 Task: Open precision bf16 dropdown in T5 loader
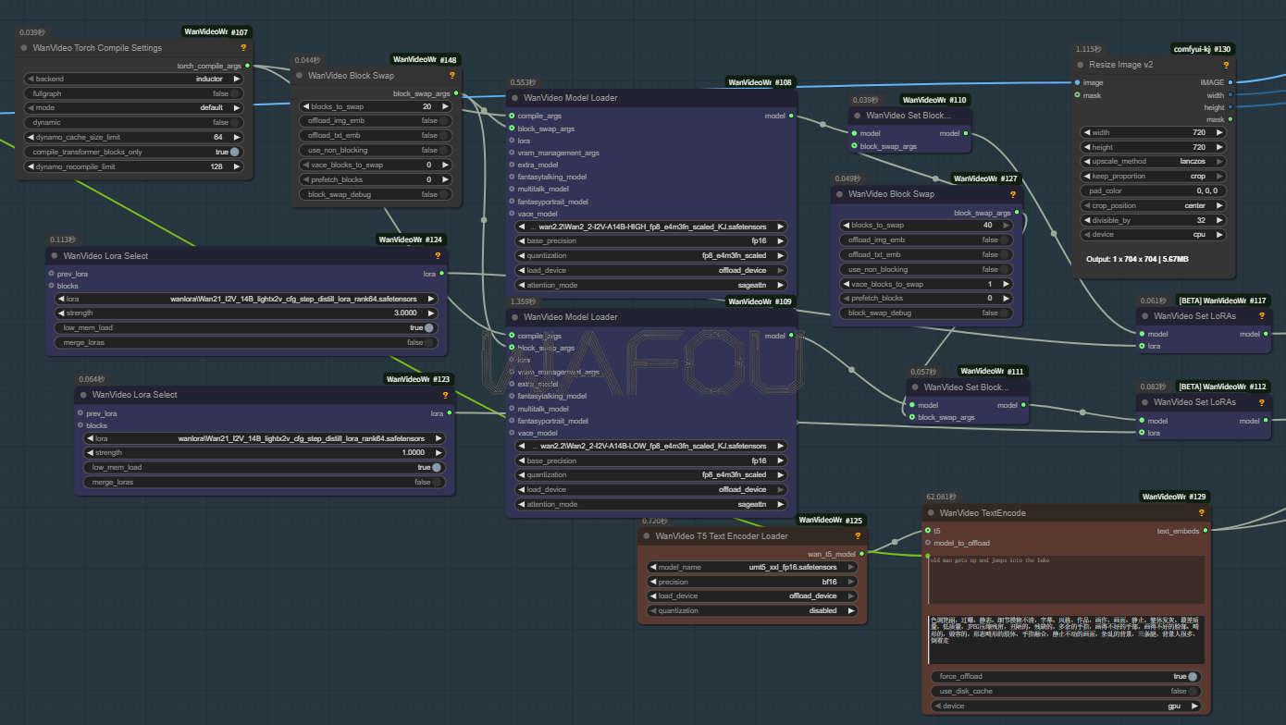point(752,582)
